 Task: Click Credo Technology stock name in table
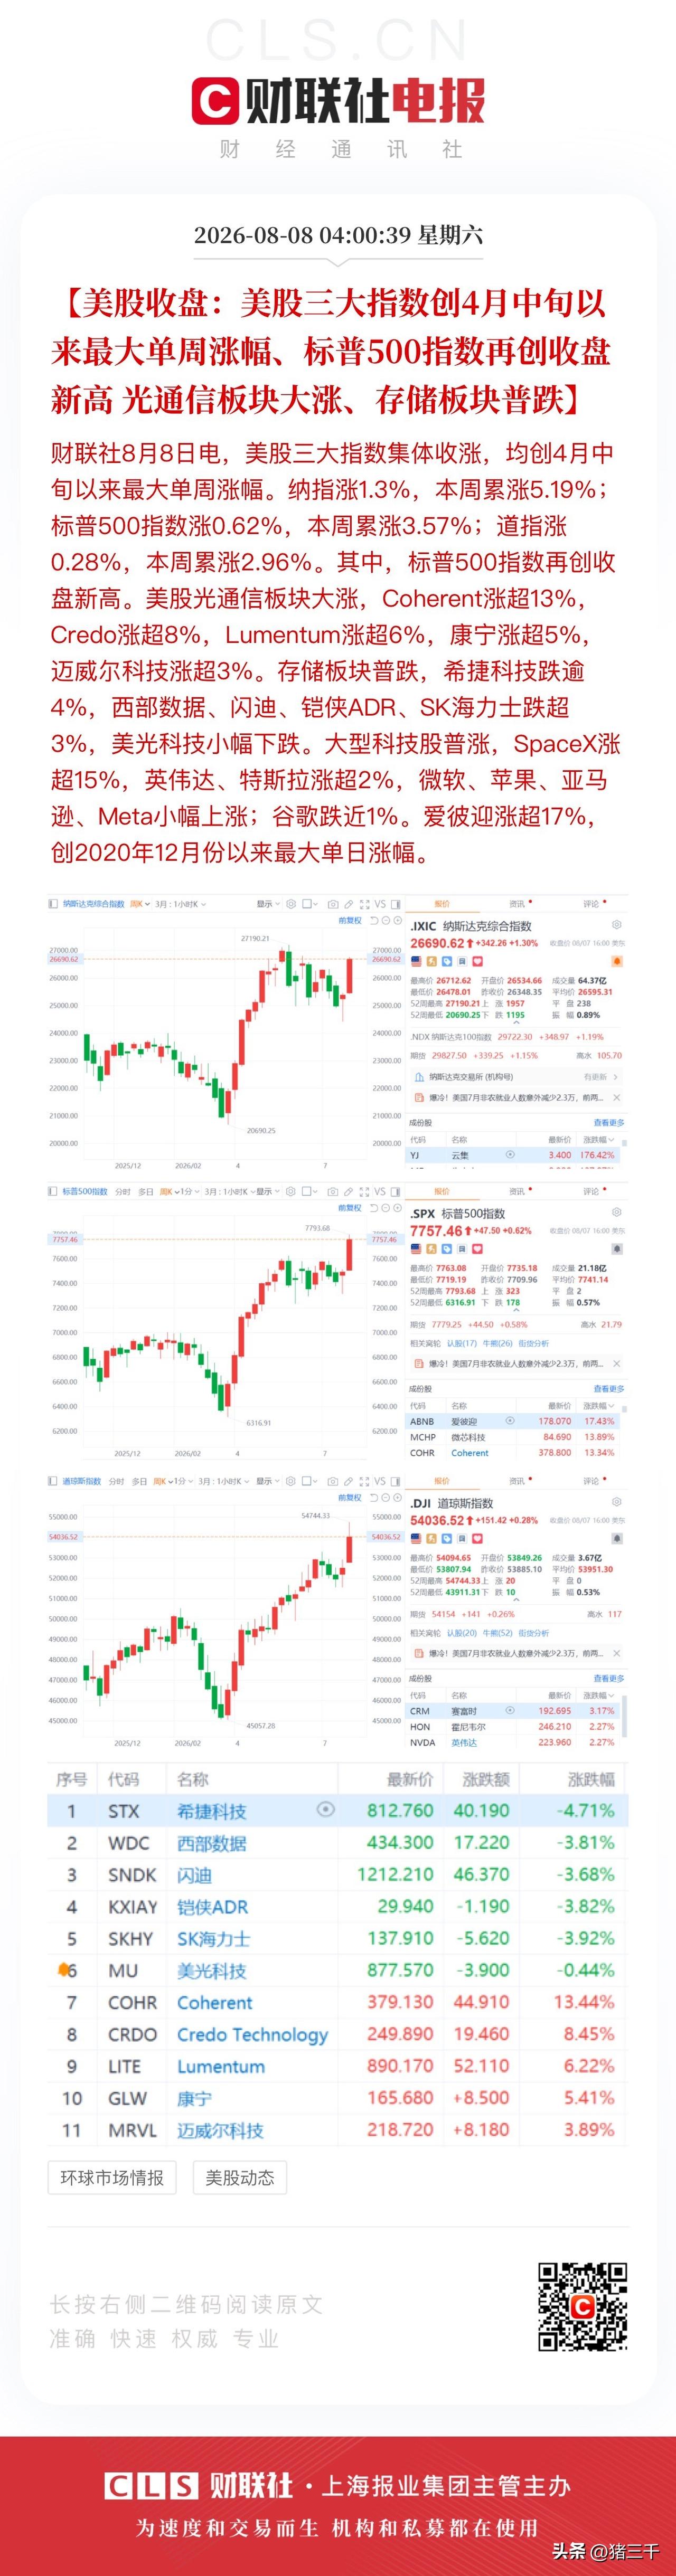(x=252, y=2034)
